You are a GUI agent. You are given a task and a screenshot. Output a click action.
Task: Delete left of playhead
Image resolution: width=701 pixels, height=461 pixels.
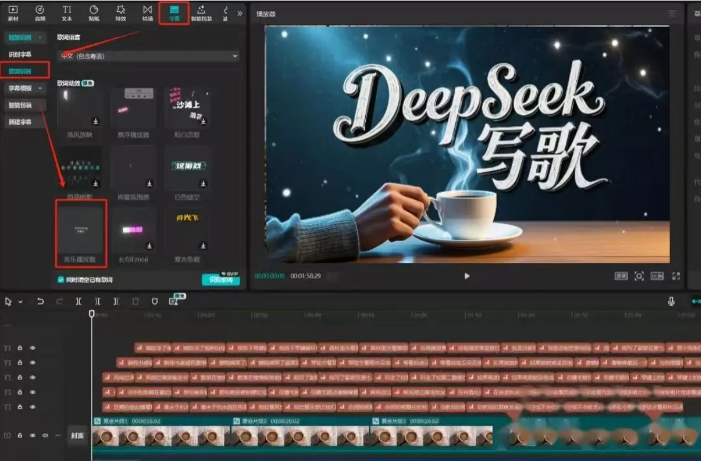[x=97, y=301]
